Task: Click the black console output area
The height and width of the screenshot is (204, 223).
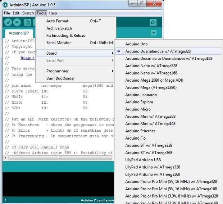Action: click(58, 184)
